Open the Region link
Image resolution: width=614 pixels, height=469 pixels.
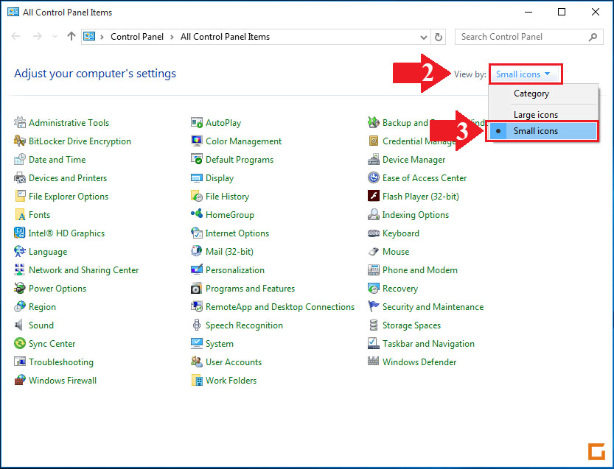click(x=42, y=307)
